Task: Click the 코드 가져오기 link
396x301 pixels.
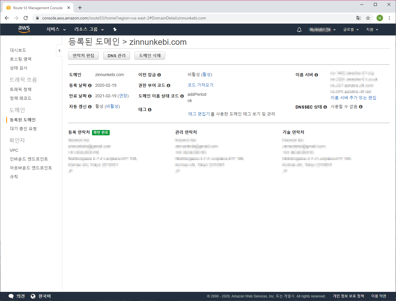Action: 201,85
